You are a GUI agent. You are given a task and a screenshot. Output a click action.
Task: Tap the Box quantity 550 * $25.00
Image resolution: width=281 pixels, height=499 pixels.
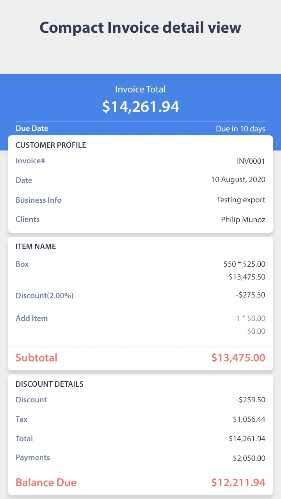click(244, 264)
